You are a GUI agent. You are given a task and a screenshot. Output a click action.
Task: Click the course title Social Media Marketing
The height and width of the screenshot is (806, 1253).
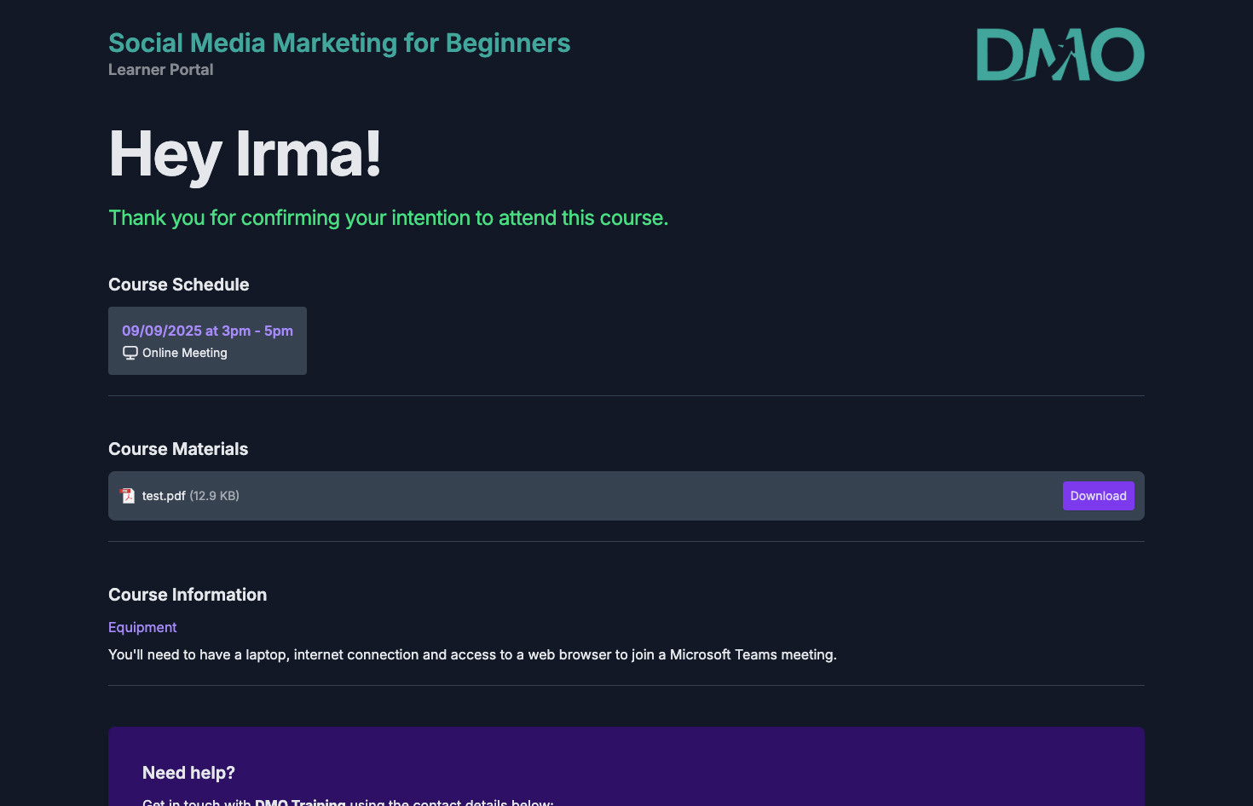(339, 43)
